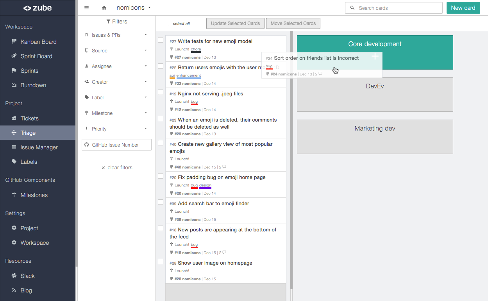488x301 pixels.
Task: Select card #12 Nginx checkbox
Action: pos(161,92)
